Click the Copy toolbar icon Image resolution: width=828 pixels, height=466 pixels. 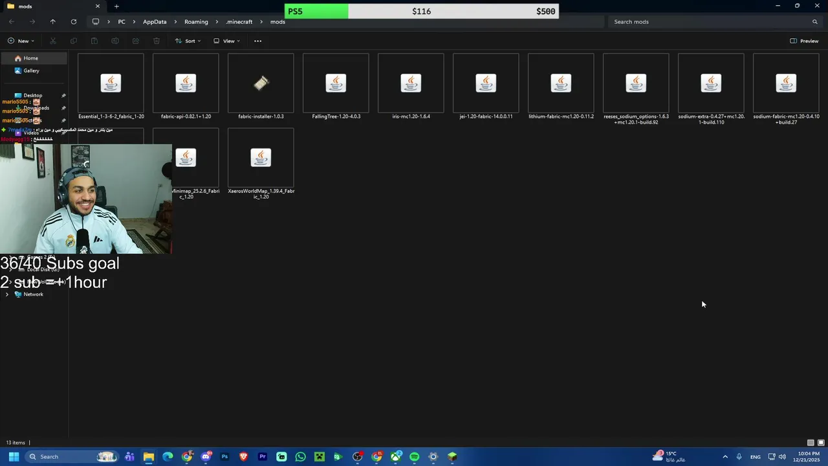point(74,41)
